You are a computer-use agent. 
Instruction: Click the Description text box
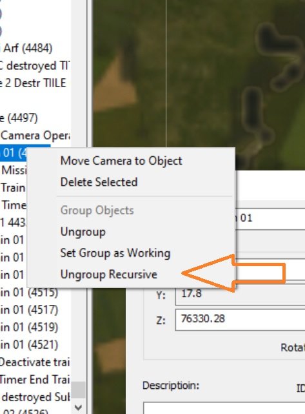224,408
